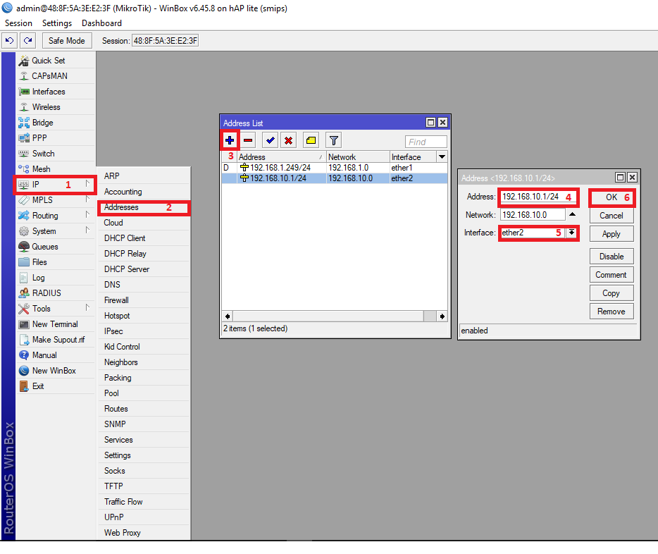
Task: Open CAPsMAN from sidebar
Action: tap(56, 76)
